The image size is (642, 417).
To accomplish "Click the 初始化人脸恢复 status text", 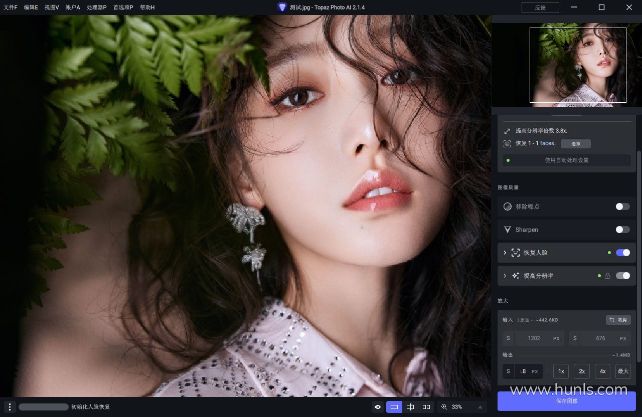I will [91, 407].
